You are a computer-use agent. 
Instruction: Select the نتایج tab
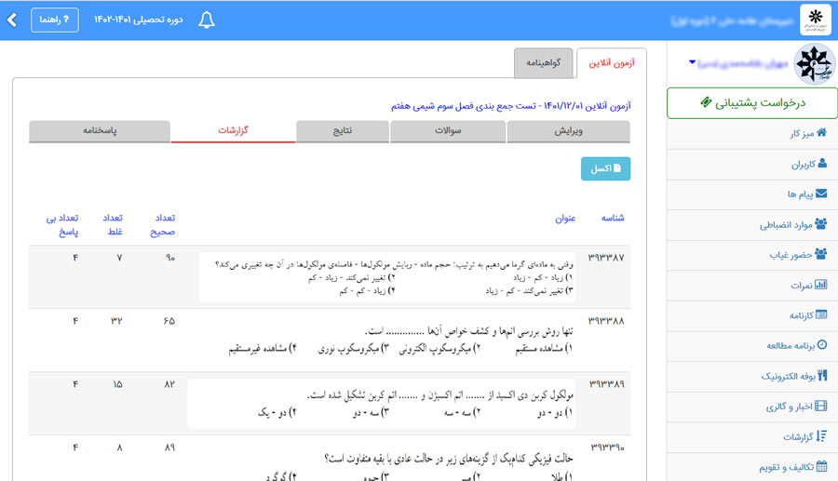(x=343, y=131)
